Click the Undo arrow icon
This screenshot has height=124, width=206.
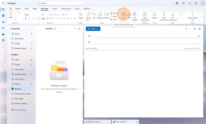[x=19, y=13]
